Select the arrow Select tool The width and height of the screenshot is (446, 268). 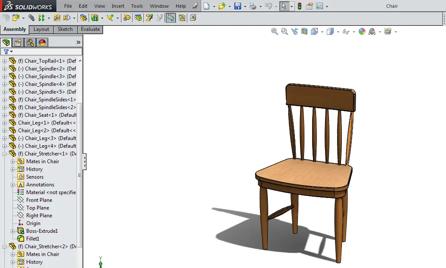(x=284, y=6)
